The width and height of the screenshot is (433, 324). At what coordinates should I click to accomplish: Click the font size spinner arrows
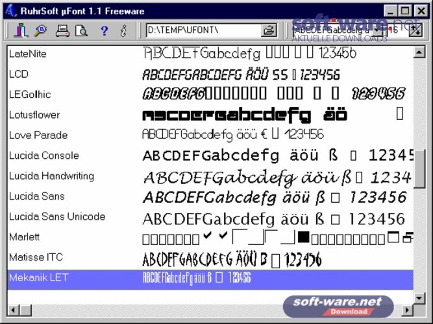pyautogui.click(x=415, y=30)
